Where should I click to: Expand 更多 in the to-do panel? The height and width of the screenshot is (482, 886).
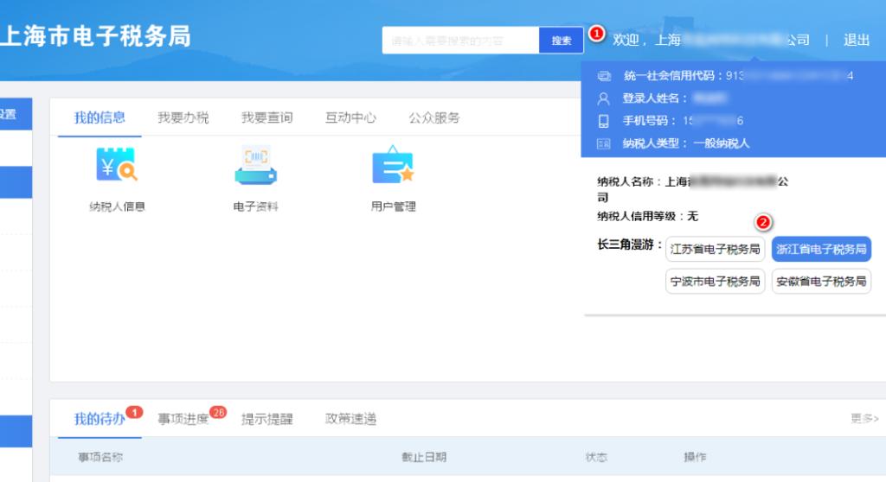864,419
